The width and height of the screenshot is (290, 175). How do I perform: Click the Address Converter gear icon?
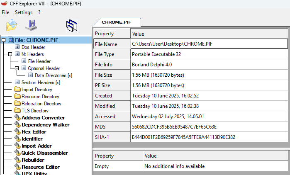pos(17,117)
